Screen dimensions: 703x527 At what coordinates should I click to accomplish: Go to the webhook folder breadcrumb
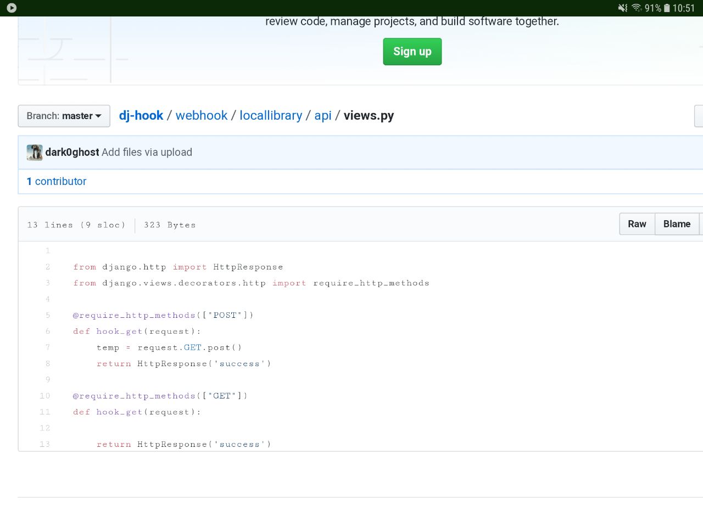[202, 115]
